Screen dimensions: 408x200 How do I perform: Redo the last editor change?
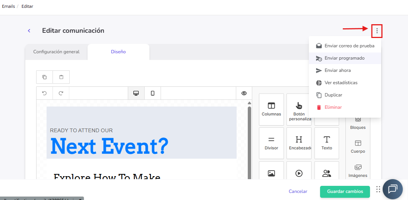click(61, 93)
